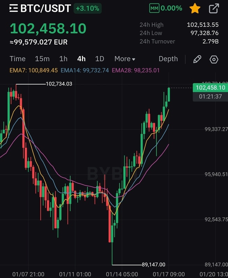Open the trading pair list menu icon

tap(14, 8)
